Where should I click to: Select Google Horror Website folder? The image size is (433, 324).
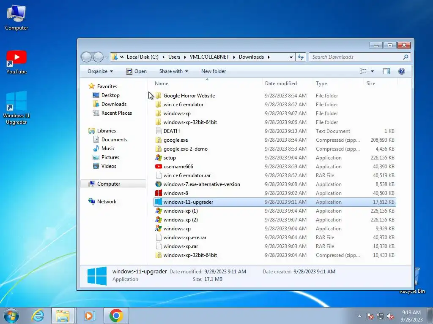pos(275,96)
